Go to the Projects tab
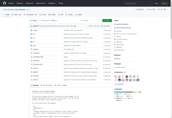The image size is (172, 118). pos(52,15)
